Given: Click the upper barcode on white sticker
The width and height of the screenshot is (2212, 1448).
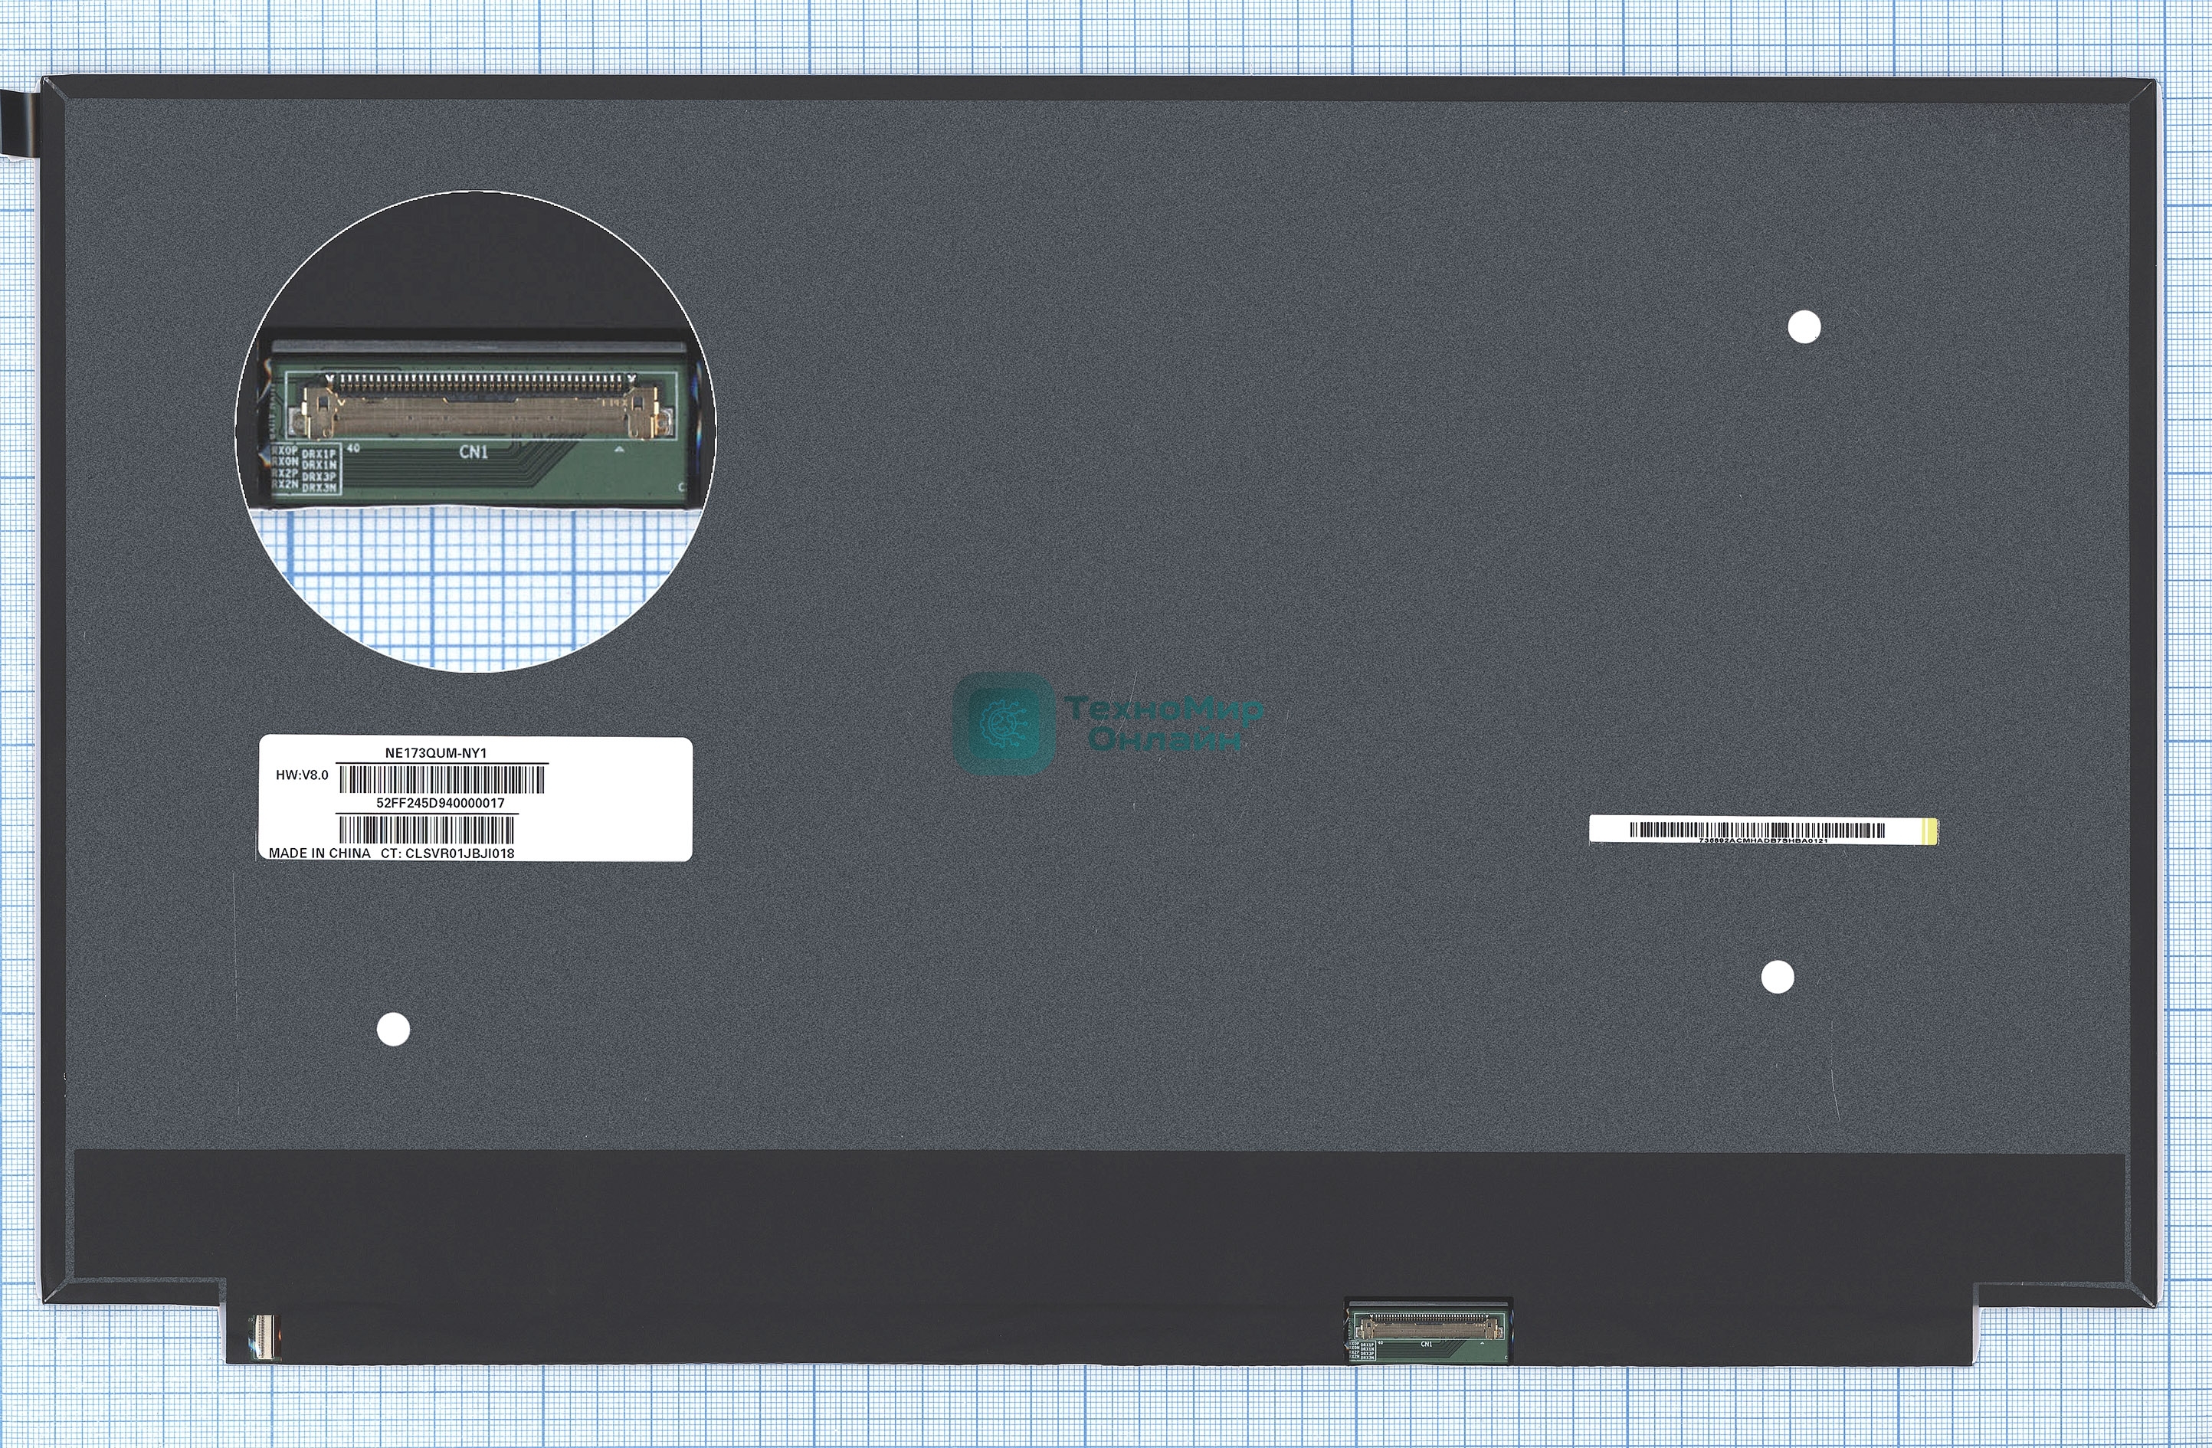Looking at the screenshot, I should pos(441,779).
